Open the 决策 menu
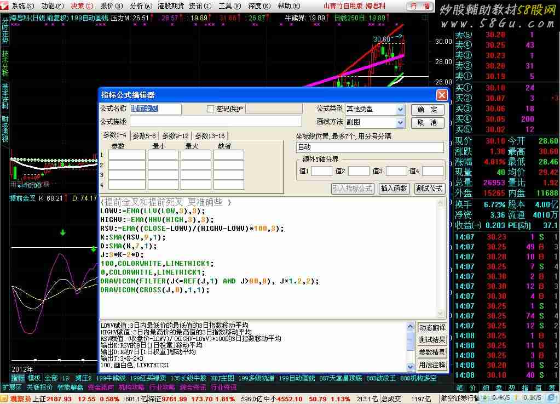 click(x=82, y=5)
